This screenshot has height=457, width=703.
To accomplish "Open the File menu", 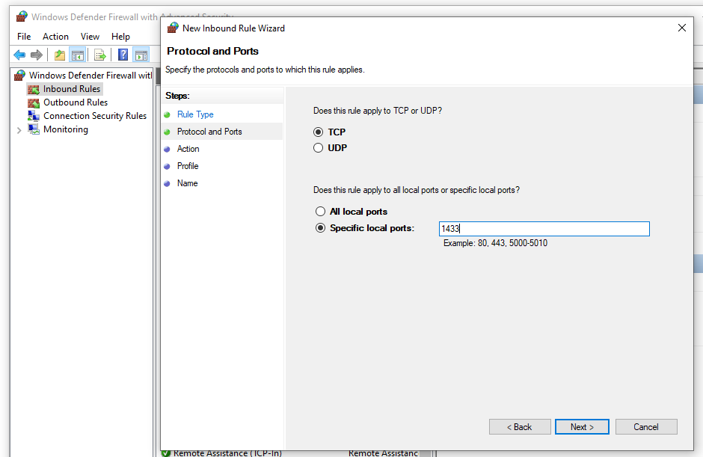I will coord(24,37).
